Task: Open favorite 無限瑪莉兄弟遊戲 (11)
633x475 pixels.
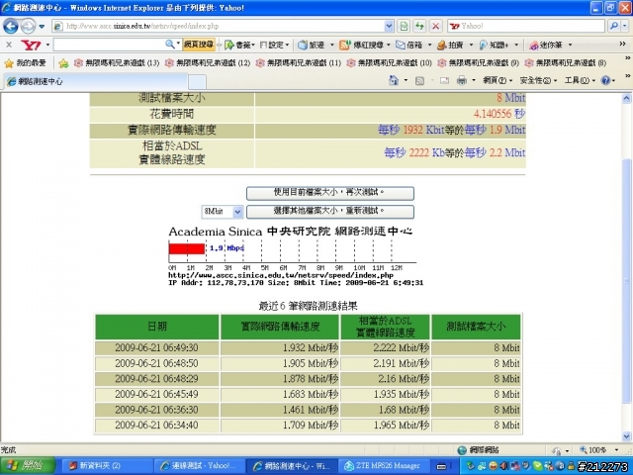Action: click(x=299, y=63)
